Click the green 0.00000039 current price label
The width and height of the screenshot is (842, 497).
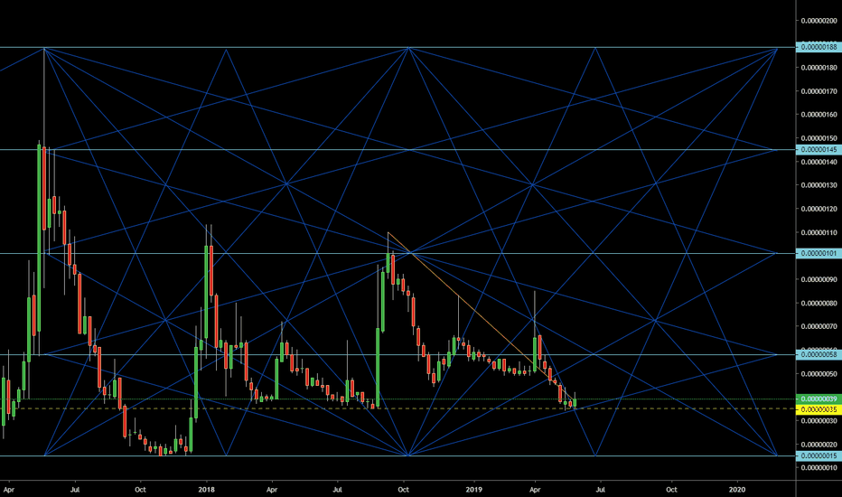[819, 399]
